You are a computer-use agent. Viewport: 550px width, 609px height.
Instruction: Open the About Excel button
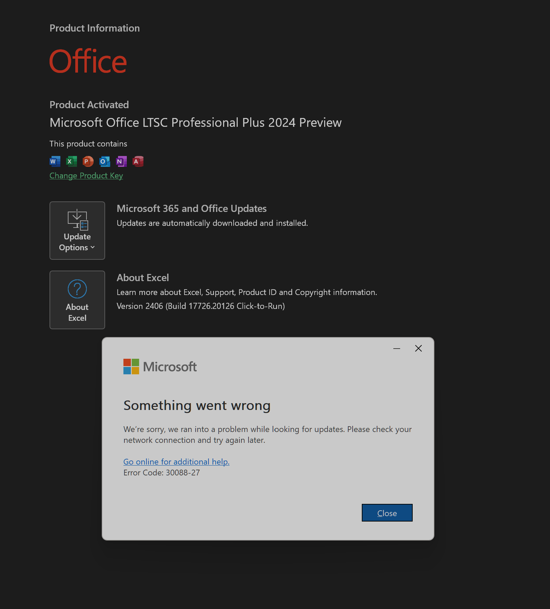click(x=77, y=300)
